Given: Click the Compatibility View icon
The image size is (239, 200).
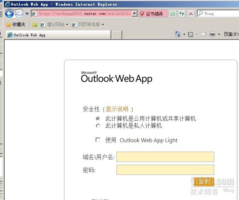Looking at the screenshot, I should pos(172,14).
